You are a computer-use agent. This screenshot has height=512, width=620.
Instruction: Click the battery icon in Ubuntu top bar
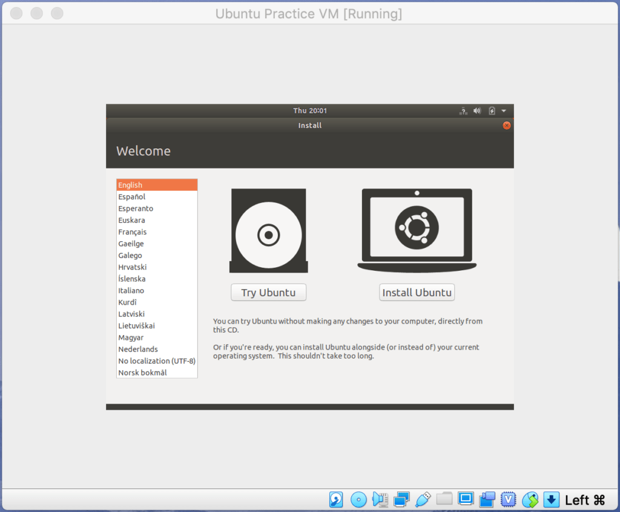[x=492, y=111]
